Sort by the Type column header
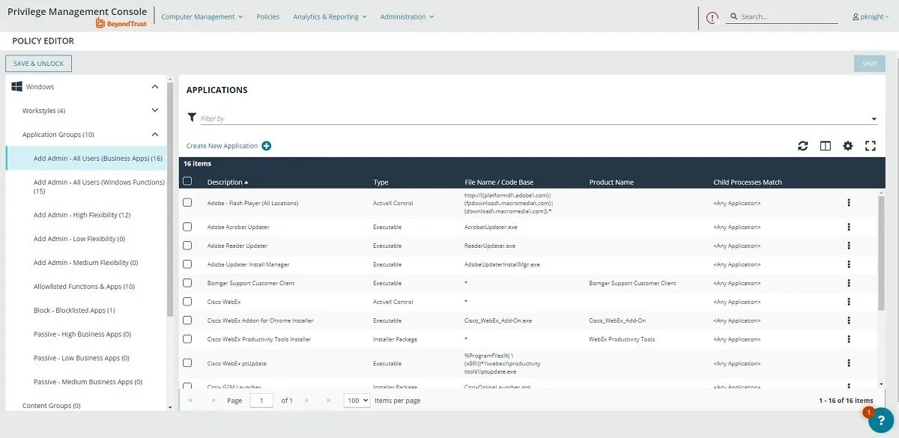The width and height of the screenshot is (899, 438). (x=381, y=182)
